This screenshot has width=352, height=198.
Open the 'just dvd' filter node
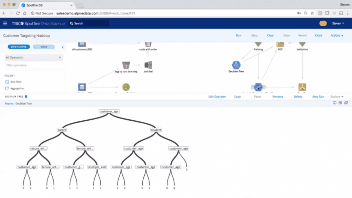click(148, 65)
